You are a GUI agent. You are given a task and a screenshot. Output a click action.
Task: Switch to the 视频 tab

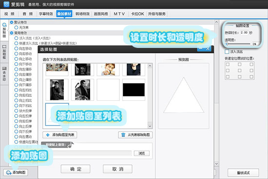(9, 14)
